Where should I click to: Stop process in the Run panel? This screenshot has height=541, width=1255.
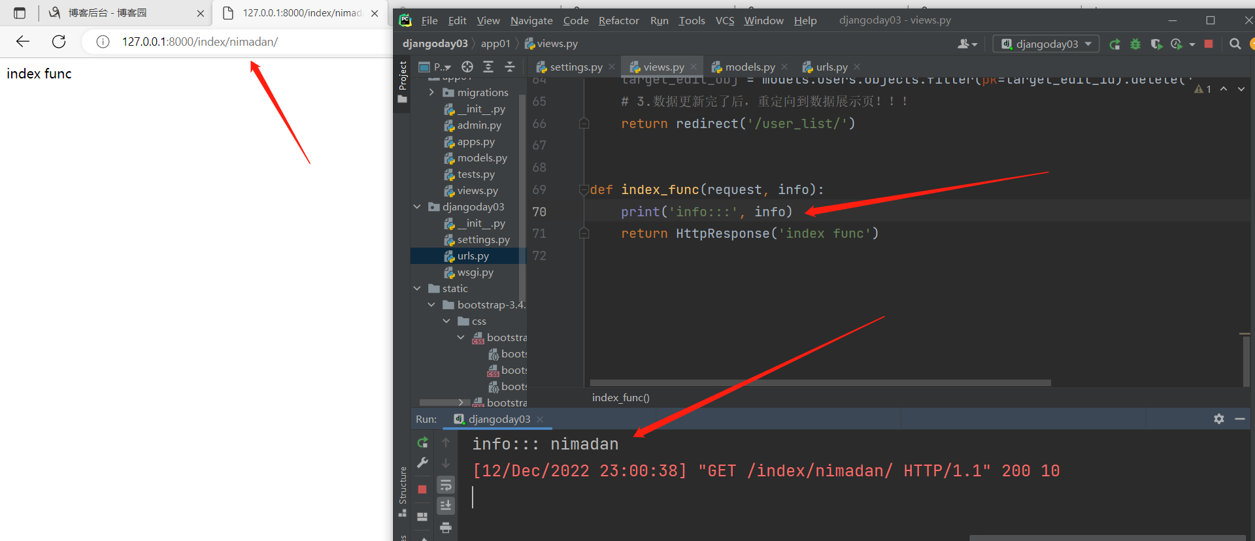click(422, 489)
